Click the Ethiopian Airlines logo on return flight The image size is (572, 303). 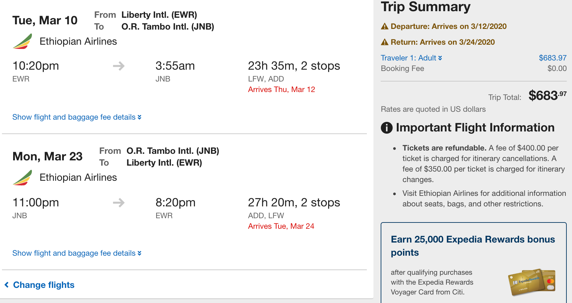22,177
